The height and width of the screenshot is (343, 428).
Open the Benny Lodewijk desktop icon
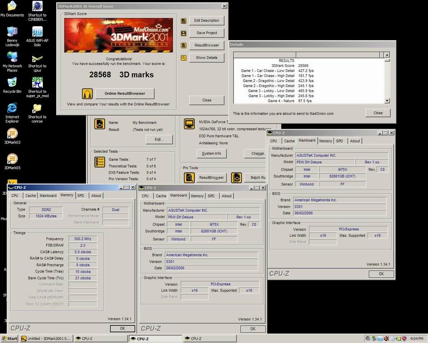coord(12,36)
